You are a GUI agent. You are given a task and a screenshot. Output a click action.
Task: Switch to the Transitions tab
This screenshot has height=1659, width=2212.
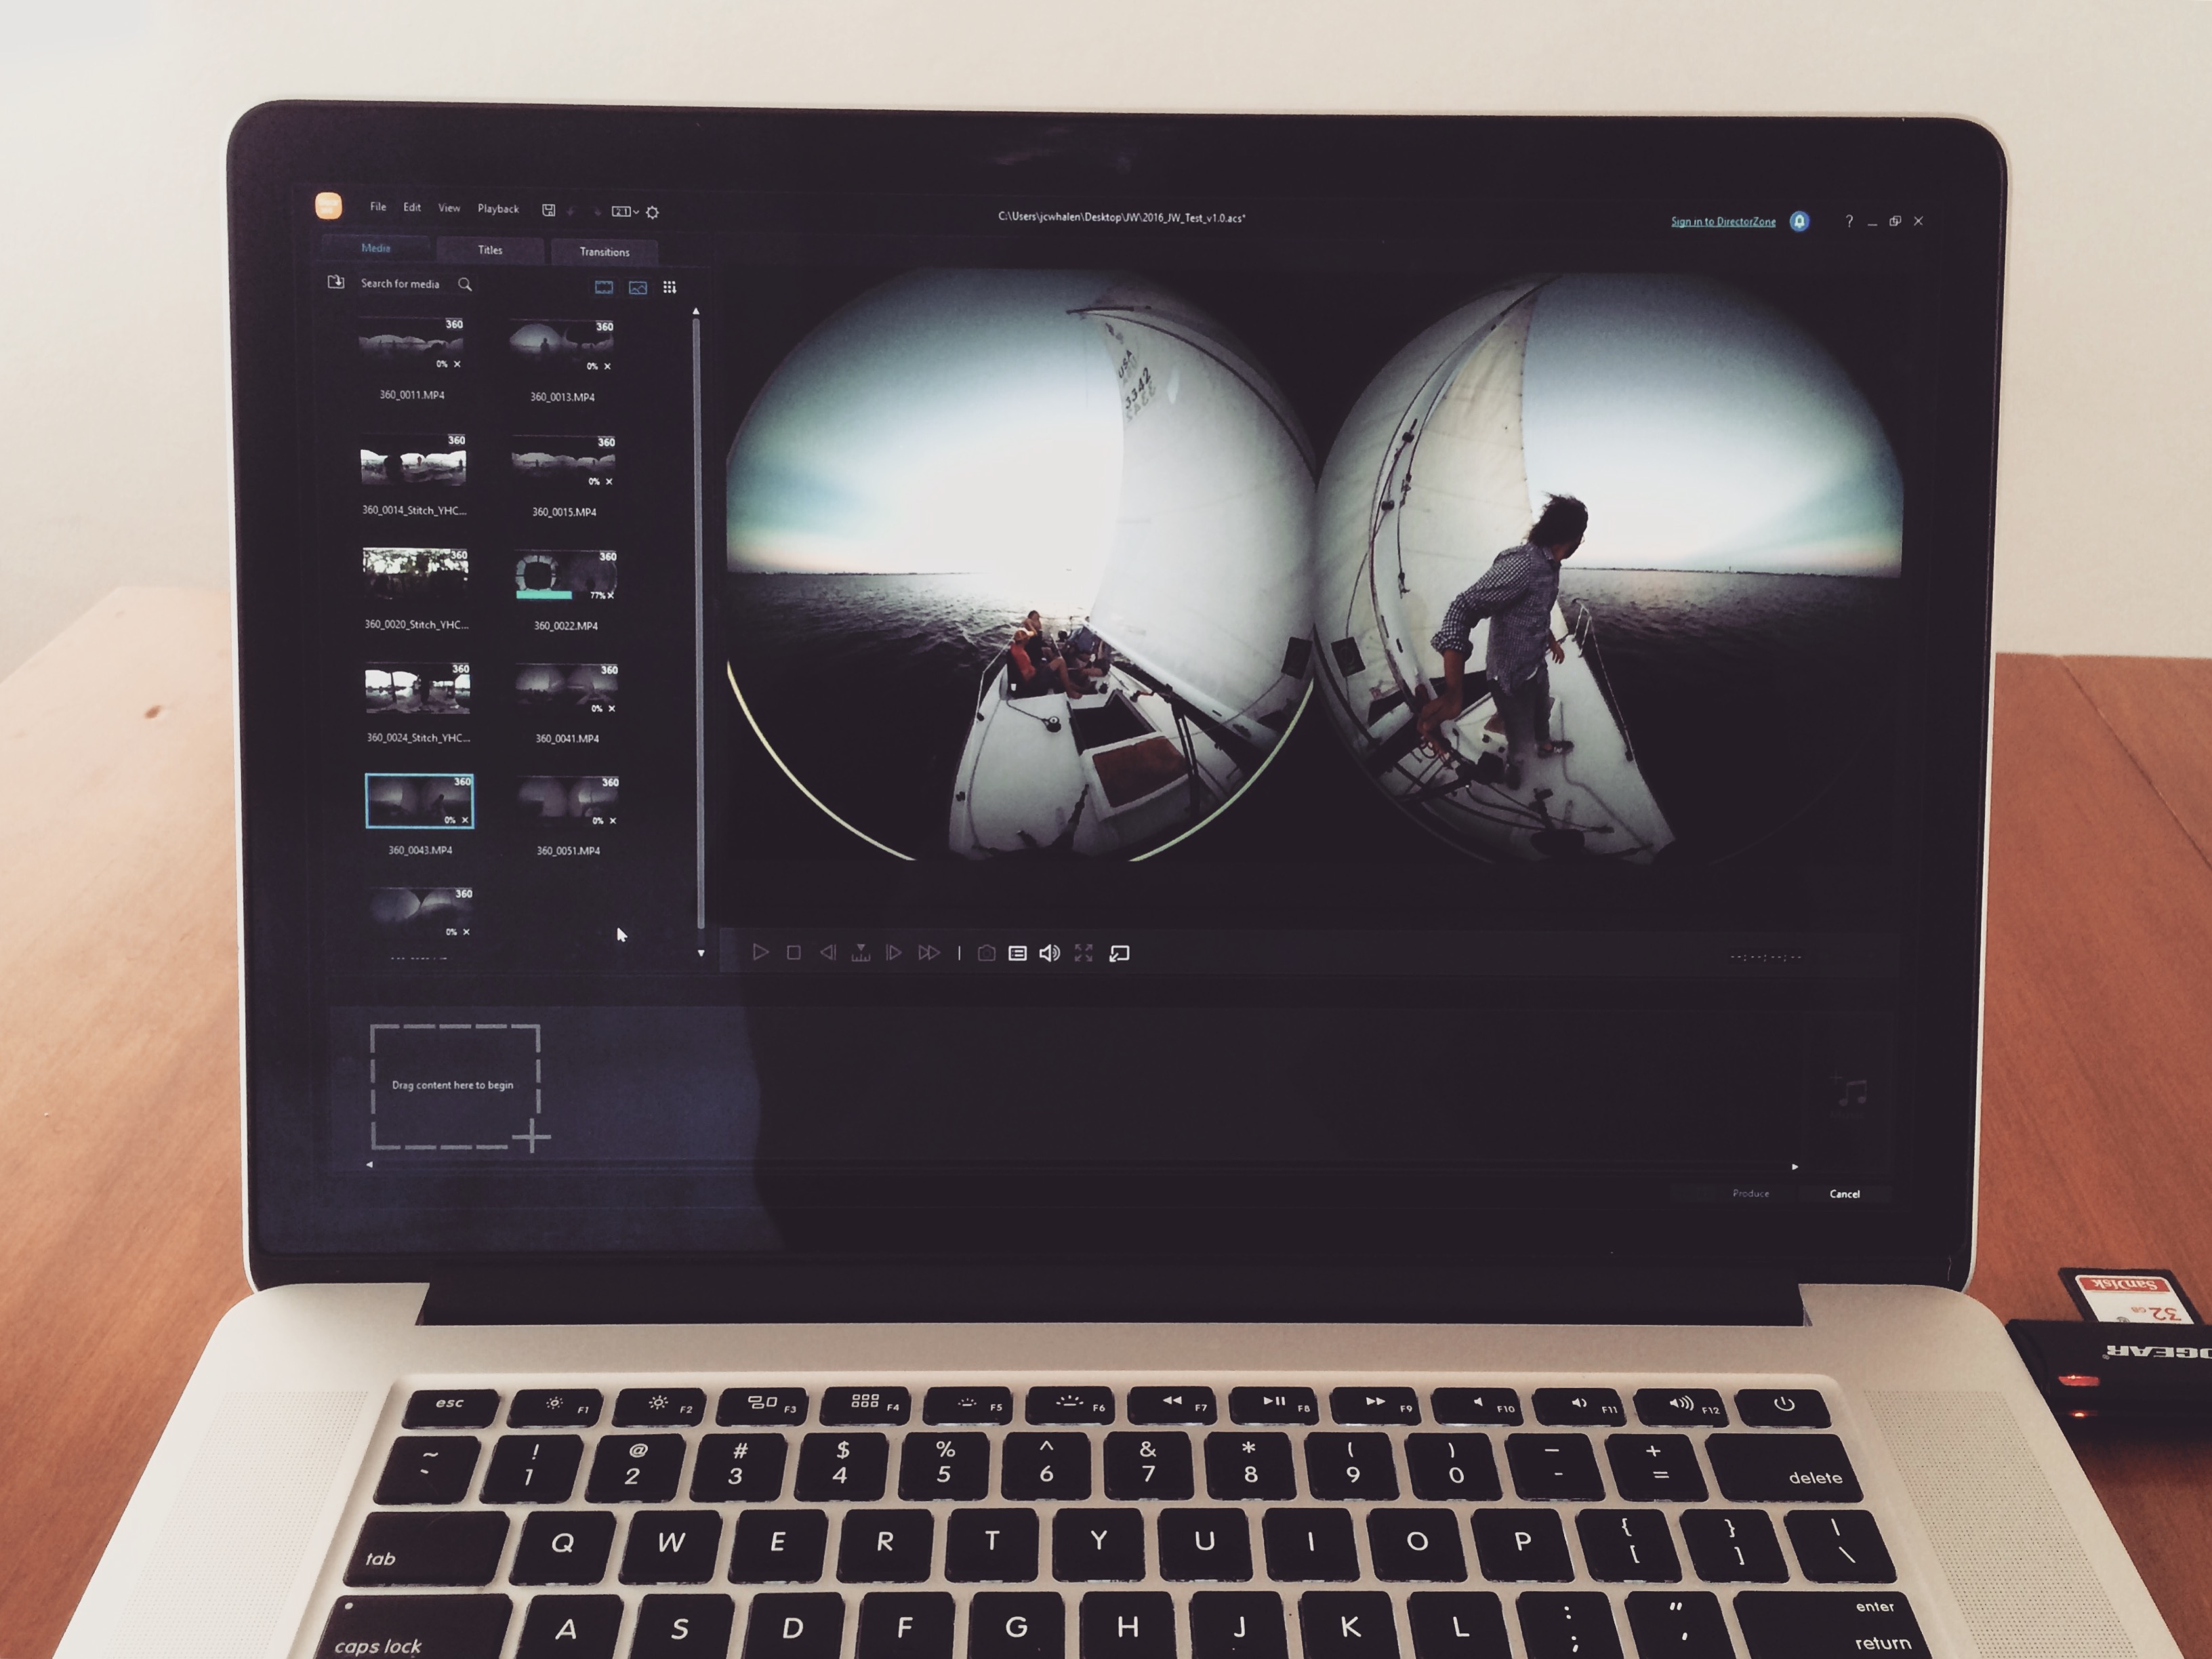604,252
